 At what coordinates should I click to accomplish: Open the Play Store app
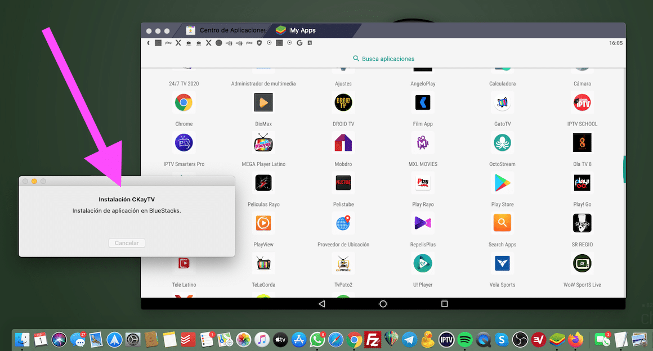[502, 183]
